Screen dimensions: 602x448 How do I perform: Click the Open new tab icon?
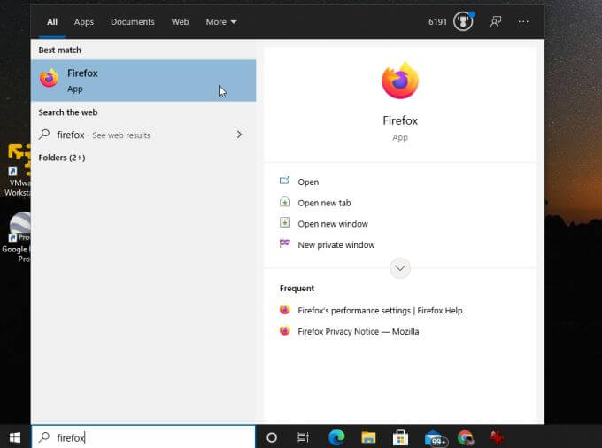tap(284, 201)
